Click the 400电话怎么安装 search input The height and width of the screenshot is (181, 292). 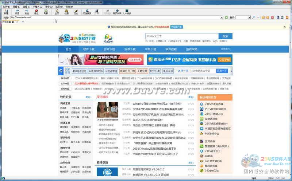point(203,71)
